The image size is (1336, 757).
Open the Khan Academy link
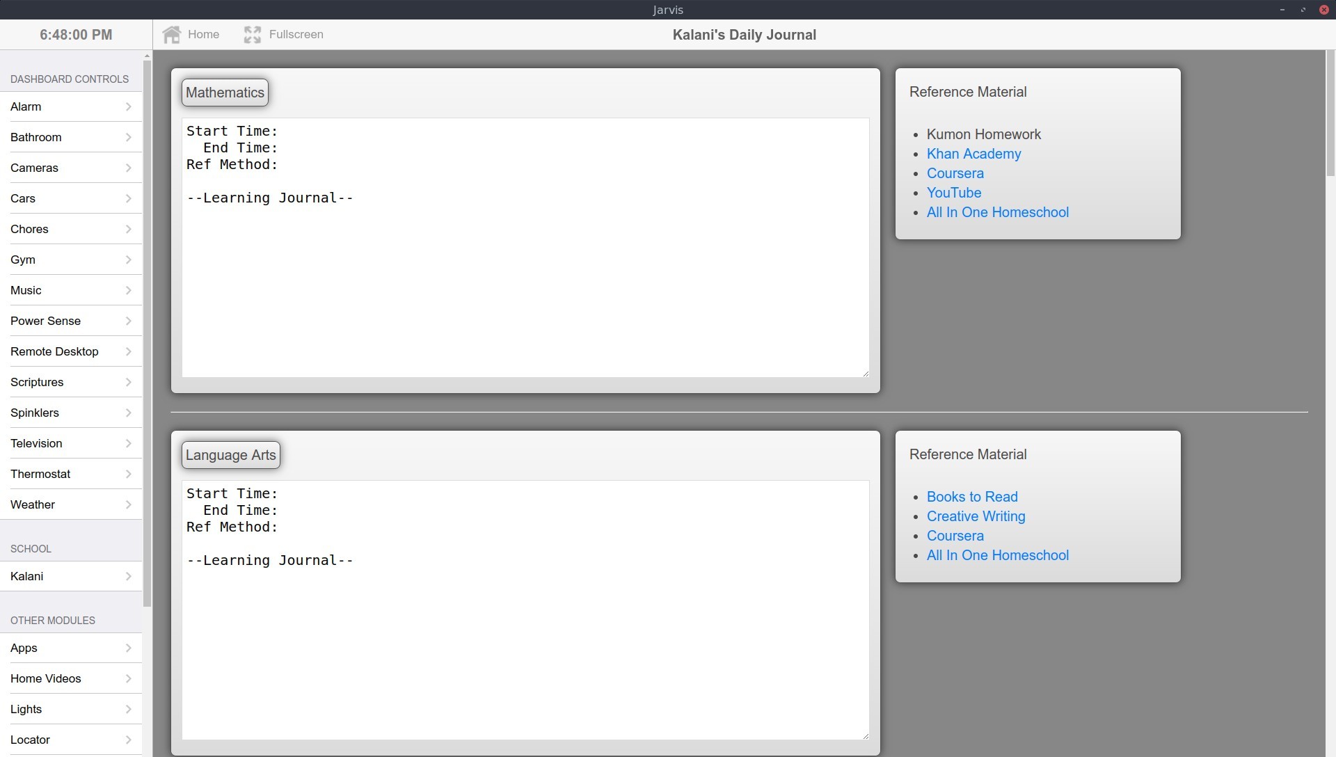(x=973, y=154)
